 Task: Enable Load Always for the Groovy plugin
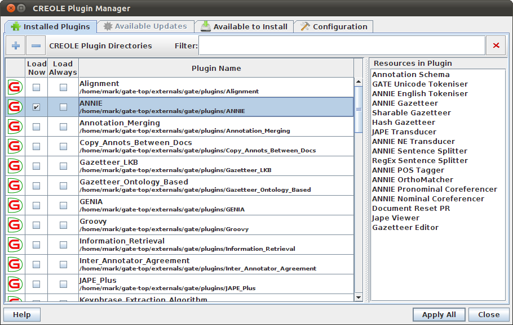[63, 225]
